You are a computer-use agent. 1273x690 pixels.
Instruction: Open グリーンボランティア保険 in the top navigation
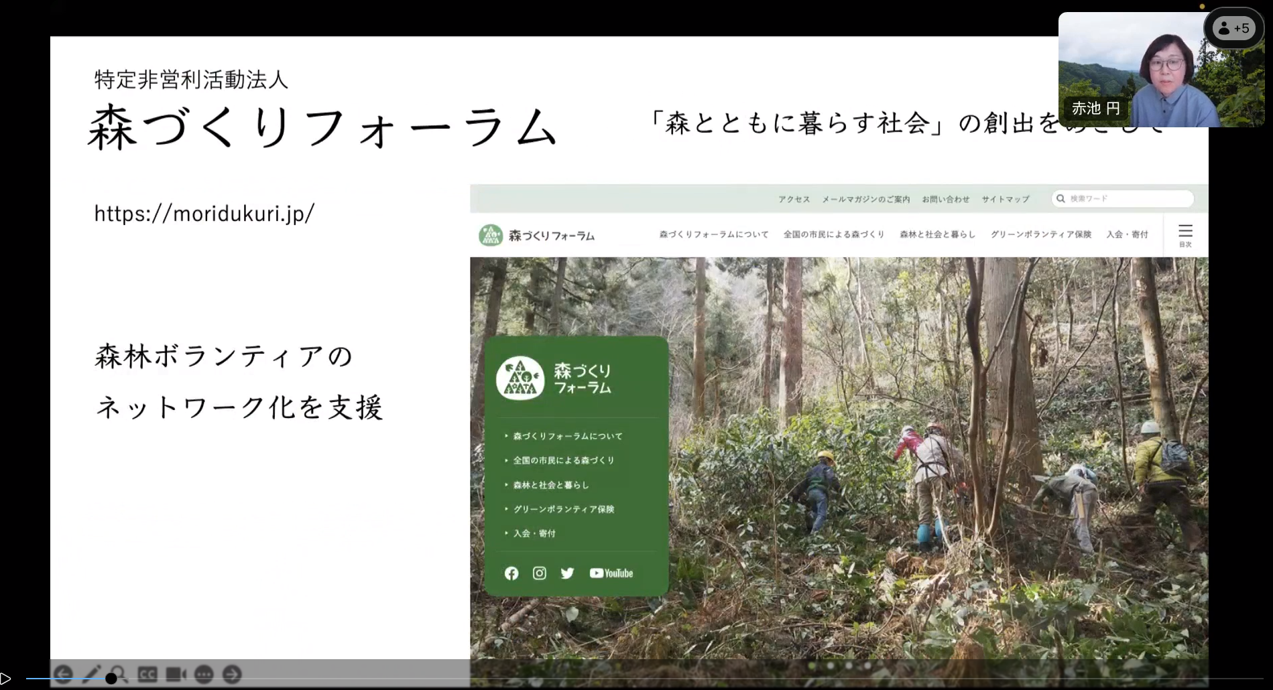tap(1041, 234)
